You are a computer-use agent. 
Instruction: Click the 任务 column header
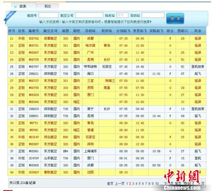click(x=22, y=31)
